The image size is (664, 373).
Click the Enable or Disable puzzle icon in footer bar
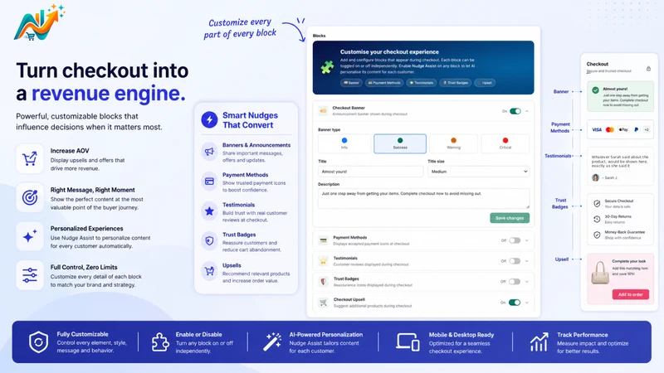[x=160, y=342]
